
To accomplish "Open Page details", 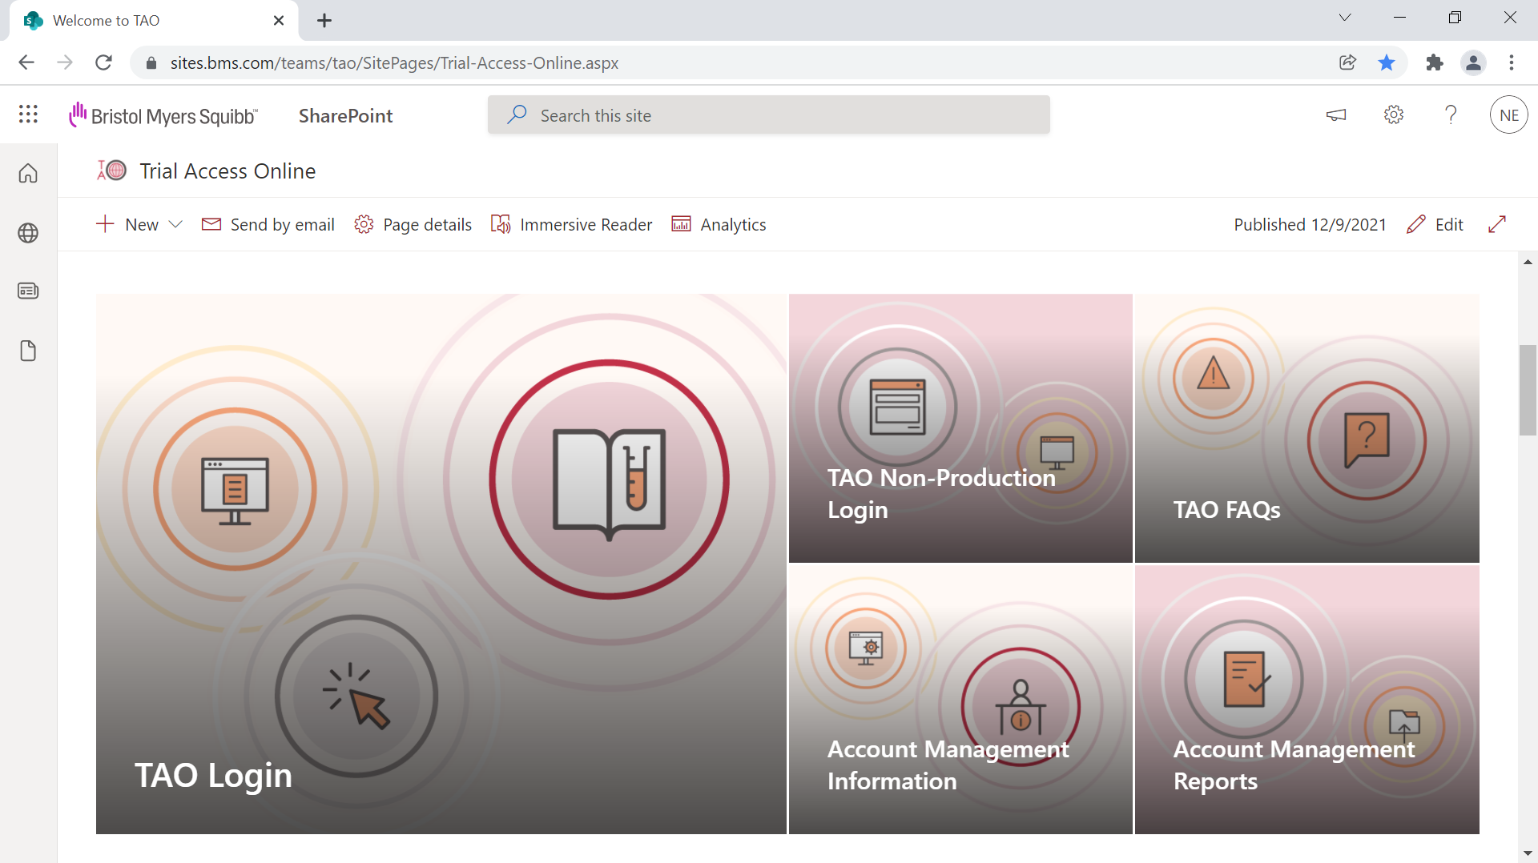I will point(413,224).
